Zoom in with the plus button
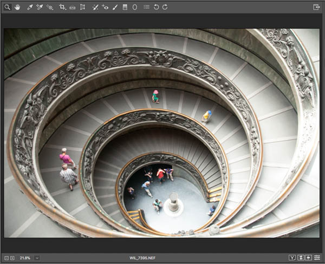This screenshot has width=325, height=264. coord(12,258)
